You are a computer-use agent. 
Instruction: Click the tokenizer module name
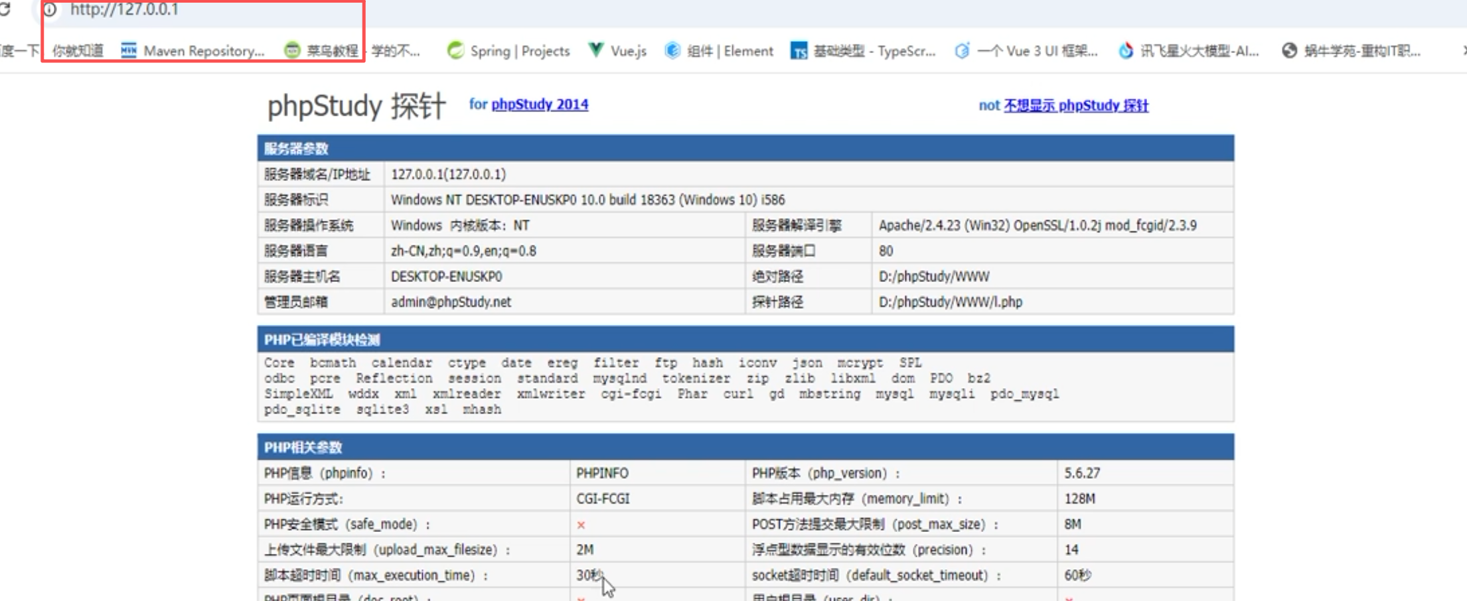(696, 378)
